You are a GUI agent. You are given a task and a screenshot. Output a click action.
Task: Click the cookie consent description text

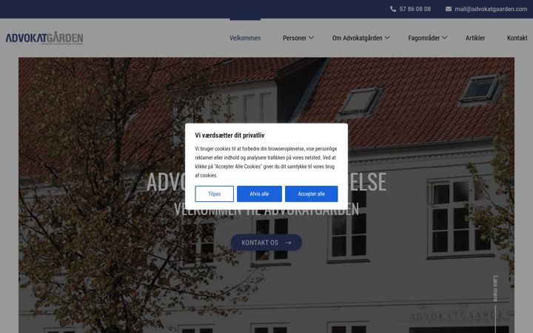pos(266,162)
